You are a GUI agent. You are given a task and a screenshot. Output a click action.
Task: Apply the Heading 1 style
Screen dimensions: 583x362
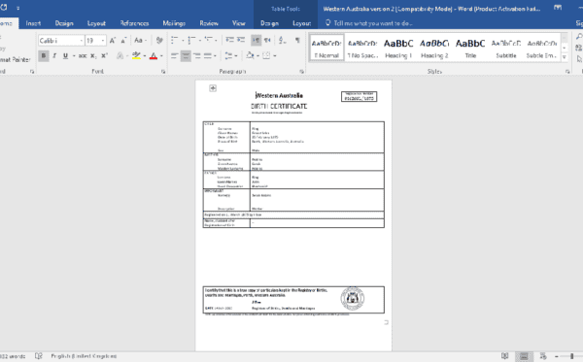pyautogui.click(x=398, y=49)
